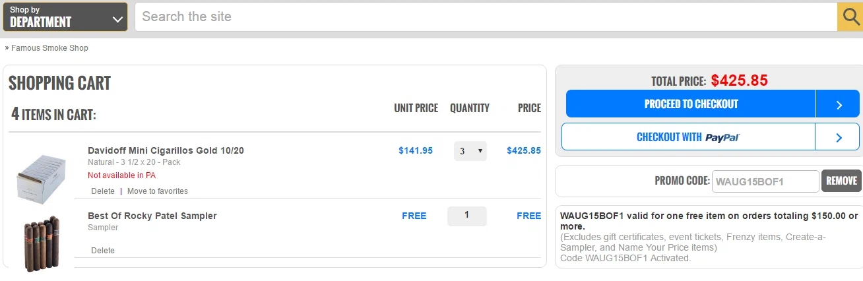Delete Davidoff Mini Cigarillos from cart
This screenshot has height=281, width=863.
tap(103, 191)
